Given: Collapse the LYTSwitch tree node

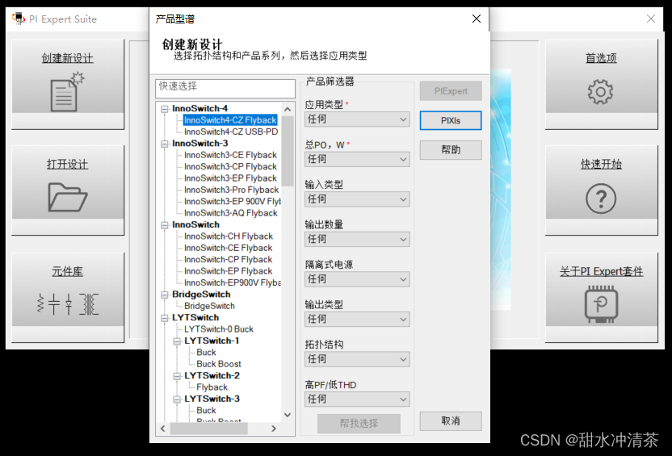Looking at the screenshot, I should (x=164, y=318).
